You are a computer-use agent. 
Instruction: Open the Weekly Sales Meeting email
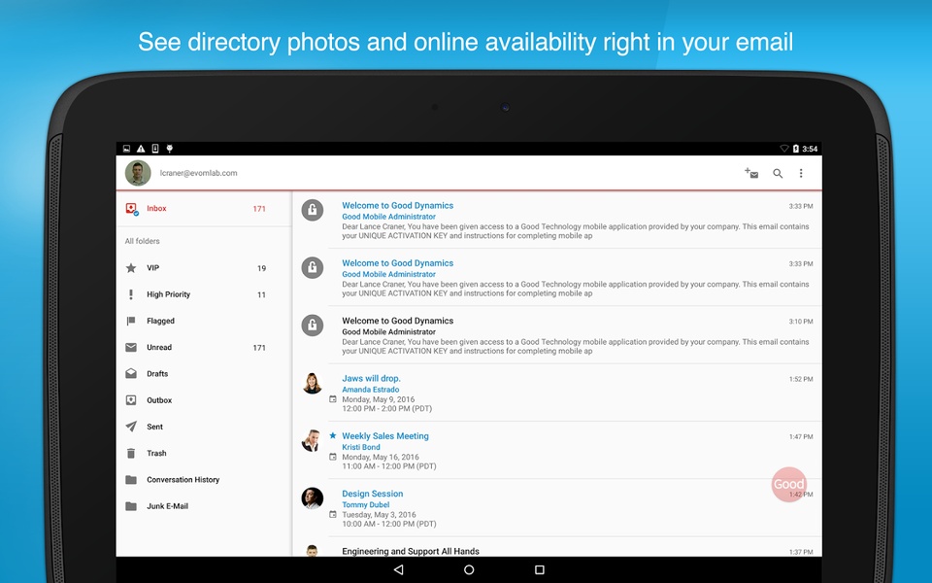coord(557,451)
